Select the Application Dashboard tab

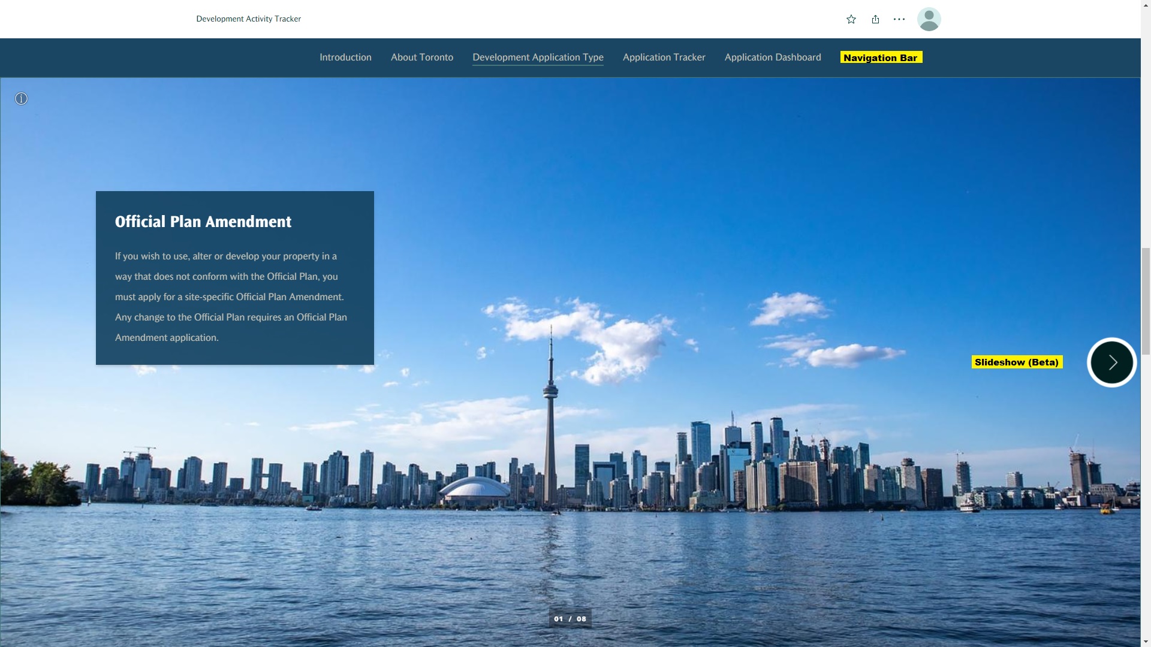point(772,57)
